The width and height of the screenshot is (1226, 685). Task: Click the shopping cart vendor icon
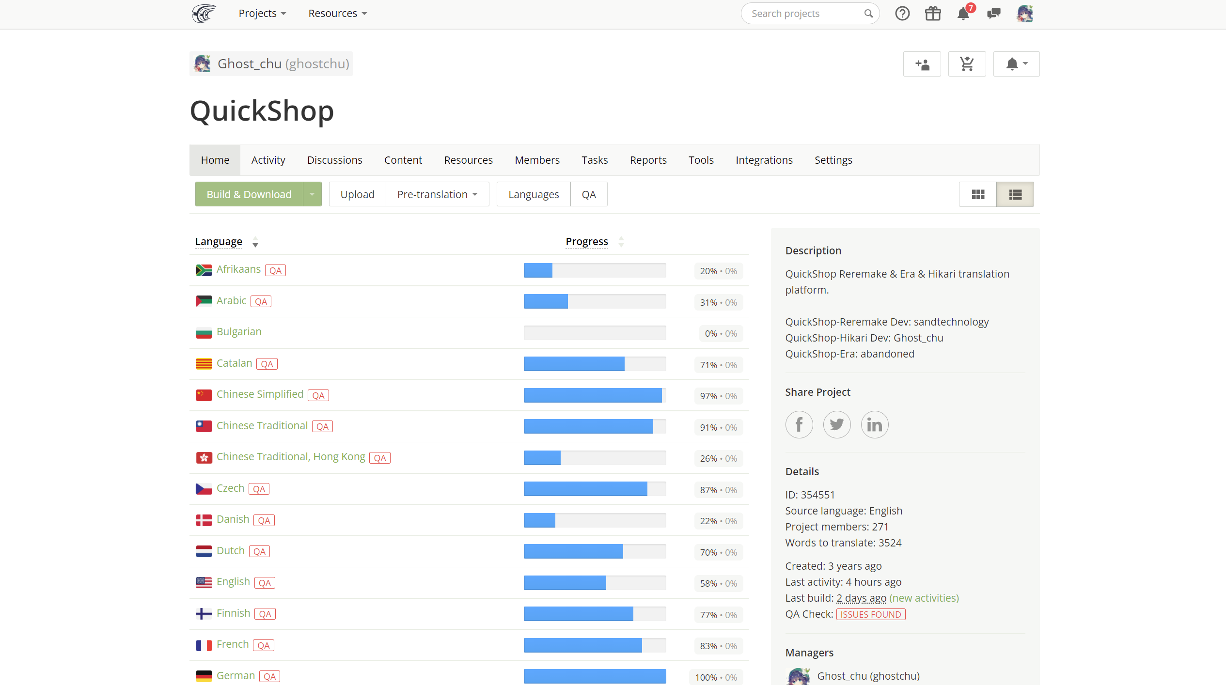pyautogui.click(x=967, y=64)
